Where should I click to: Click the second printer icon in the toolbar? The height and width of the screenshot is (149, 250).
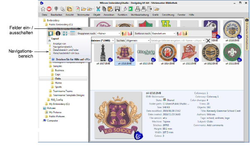(x=143, y=9)
